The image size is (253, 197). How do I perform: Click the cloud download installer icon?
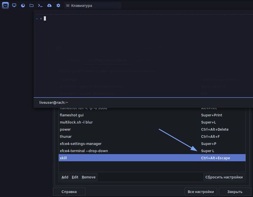[x=50, y=5]
